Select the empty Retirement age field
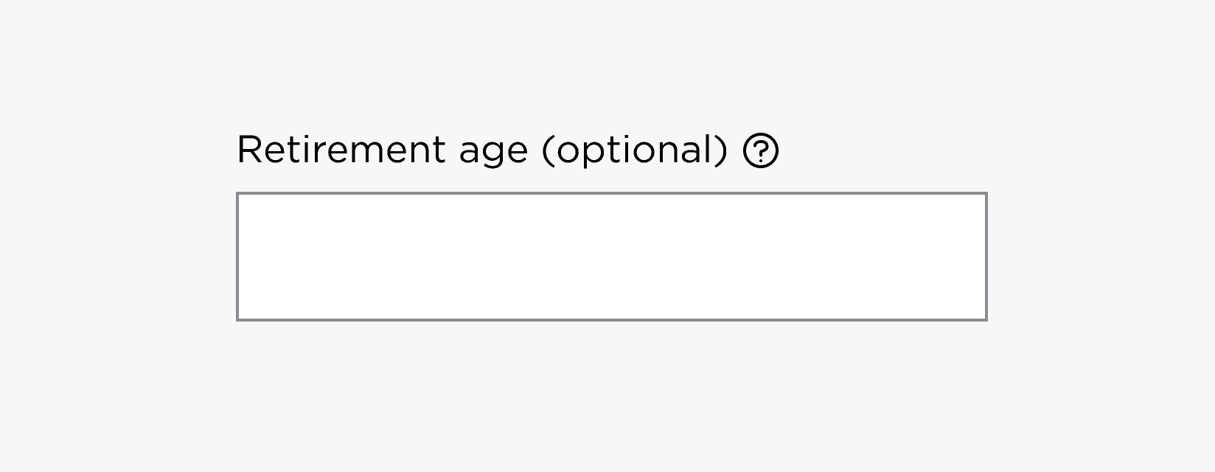Screen dimensions: 1215x472 pos(611,257)
